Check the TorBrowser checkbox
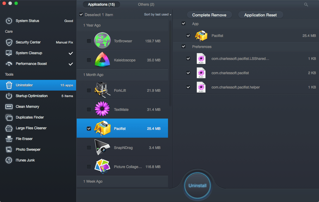 [89, 41]
